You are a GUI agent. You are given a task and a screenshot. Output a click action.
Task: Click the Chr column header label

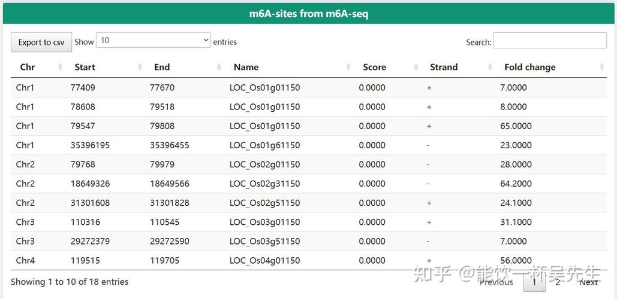[28, 67]
